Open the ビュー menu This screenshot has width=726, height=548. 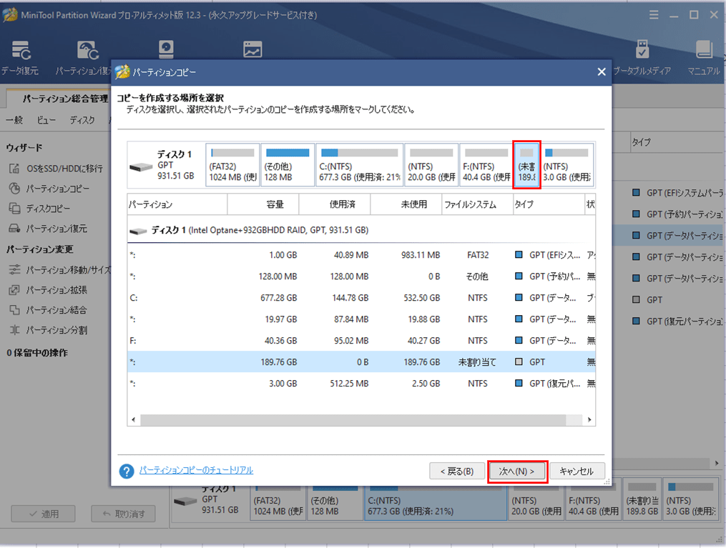46,120
